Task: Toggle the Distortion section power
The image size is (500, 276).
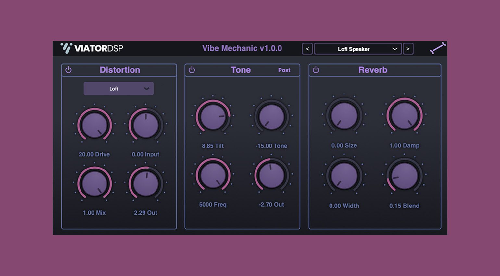Action: (69, 70)
